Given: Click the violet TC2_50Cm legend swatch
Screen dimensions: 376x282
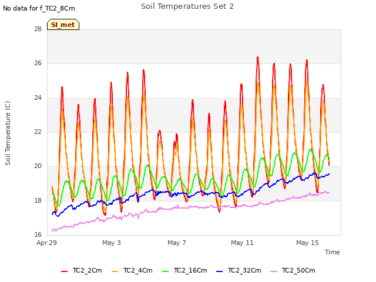Looking at the screenshot, I should [x=274, y=271].
